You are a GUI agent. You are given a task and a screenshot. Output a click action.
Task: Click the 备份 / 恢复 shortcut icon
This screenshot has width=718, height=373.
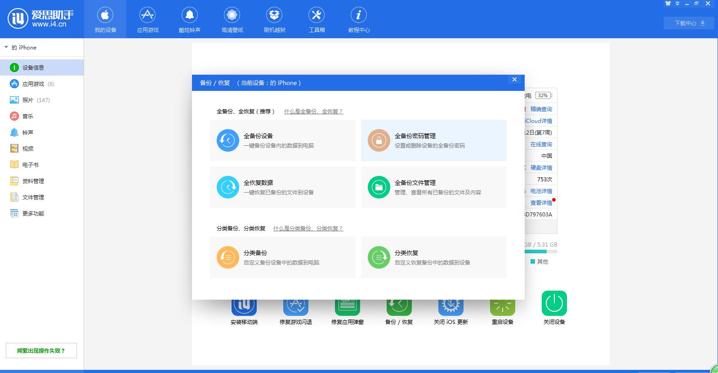click(x=399, y=308)
